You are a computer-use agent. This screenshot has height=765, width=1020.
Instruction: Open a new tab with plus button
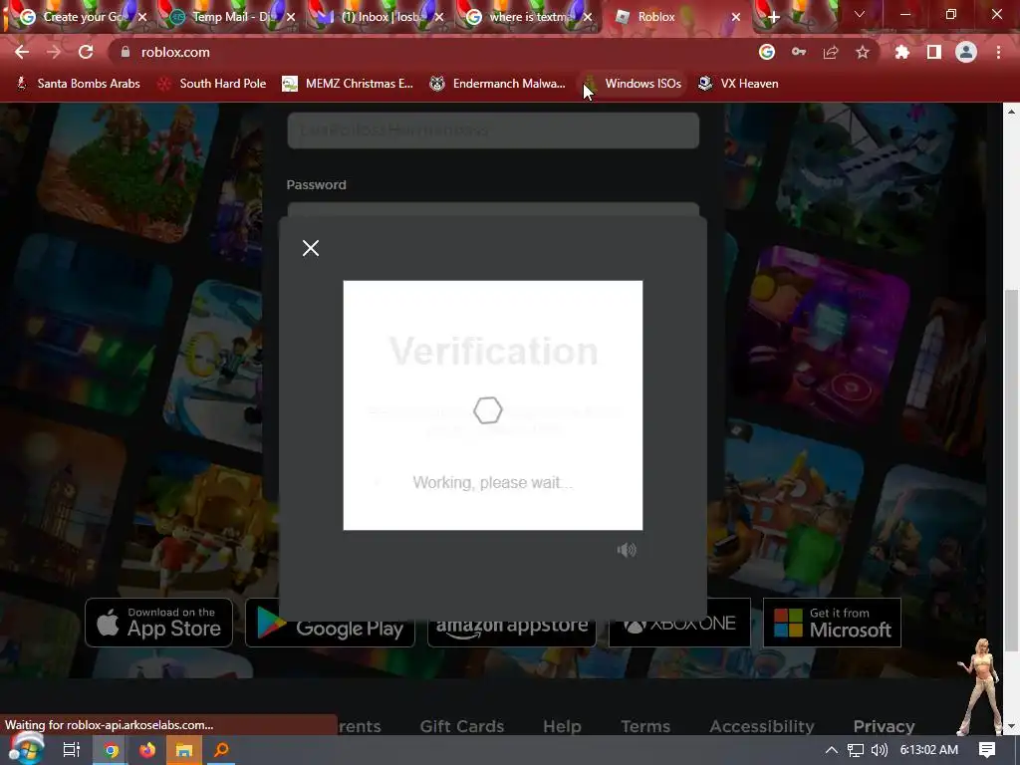tap(773, 18)
